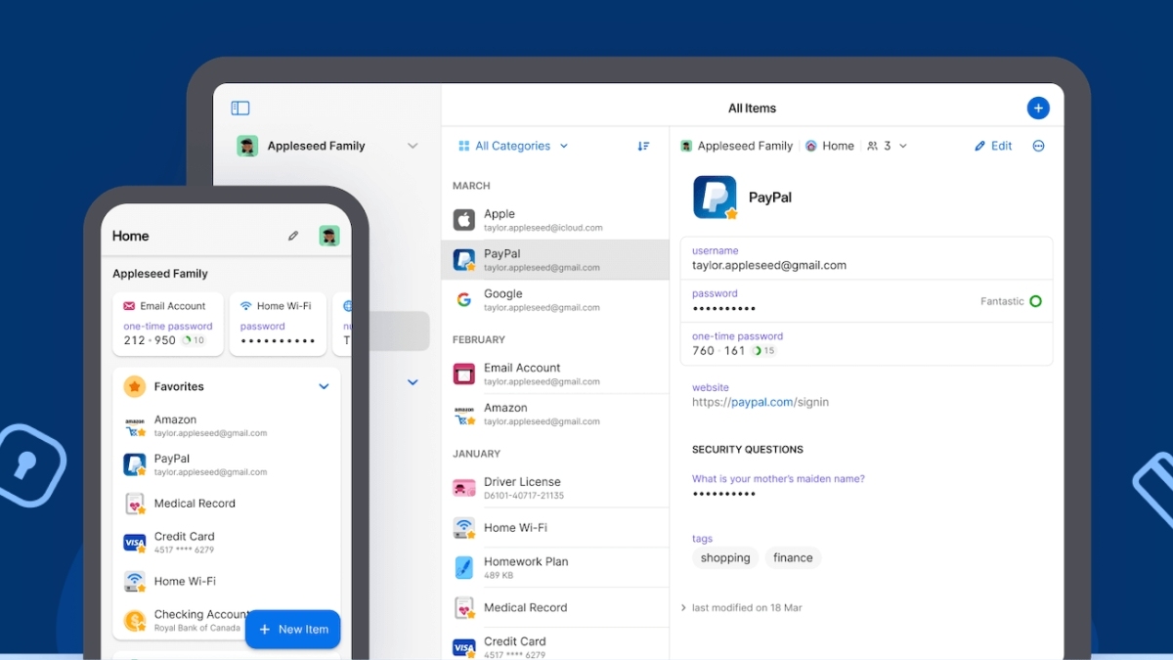Select the Apple item in the list

point(555,220)
